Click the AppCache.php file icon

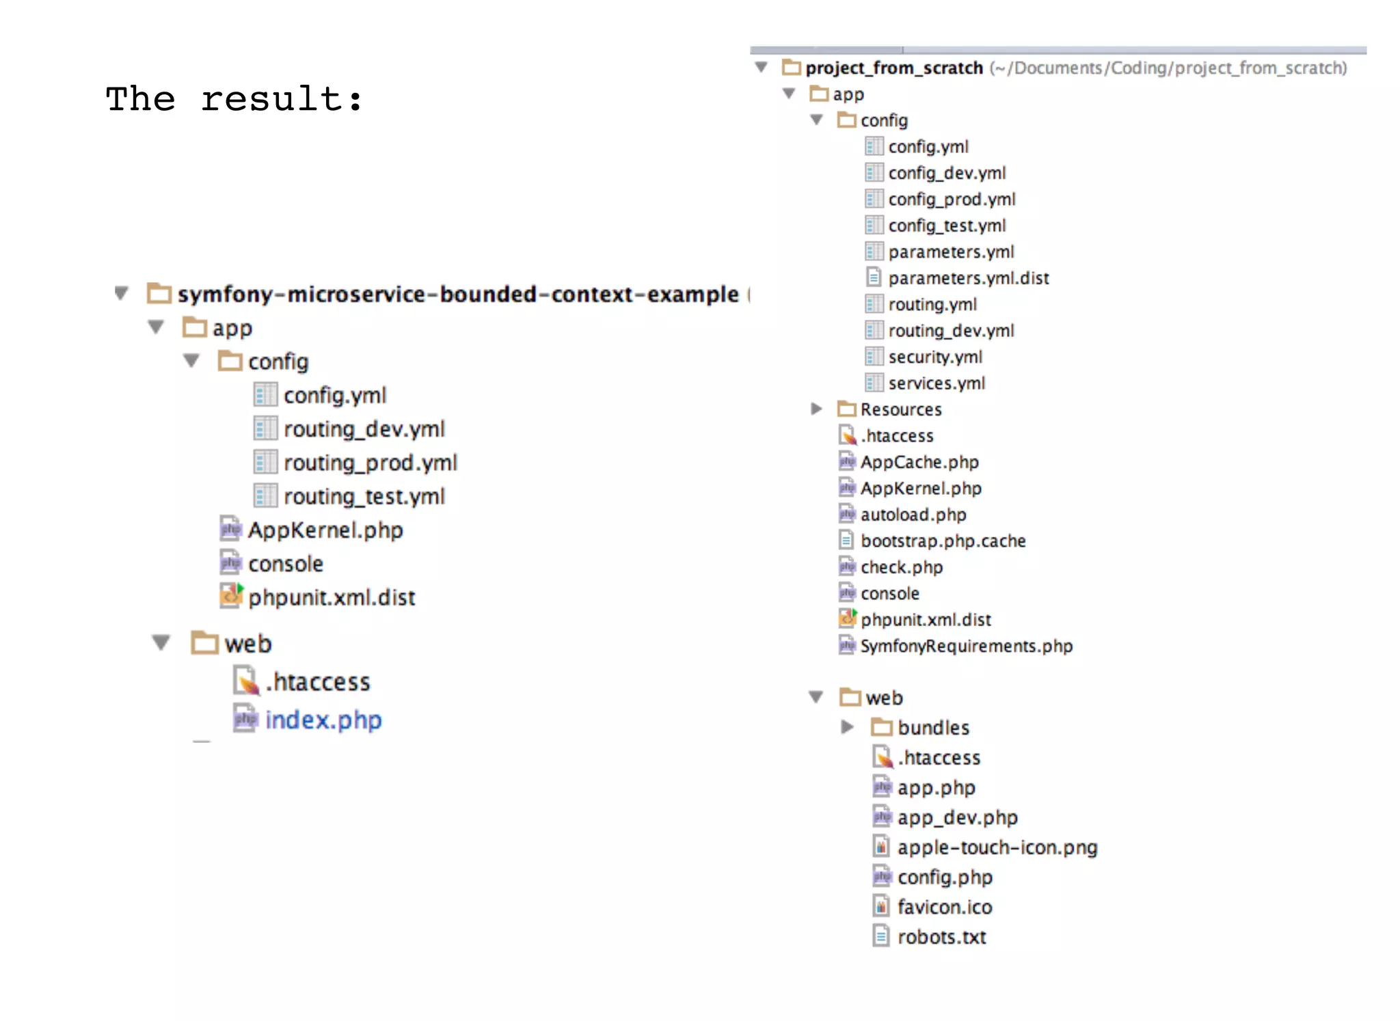pos(847,461)
